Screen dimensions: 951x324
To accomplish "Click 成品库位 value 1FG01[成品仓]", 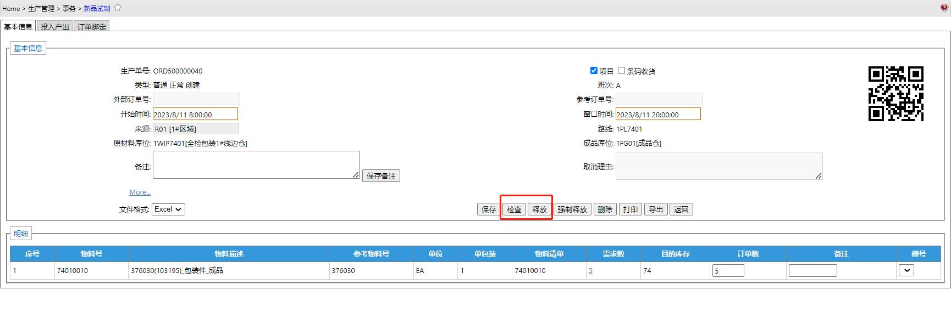I will pos(639,143).
